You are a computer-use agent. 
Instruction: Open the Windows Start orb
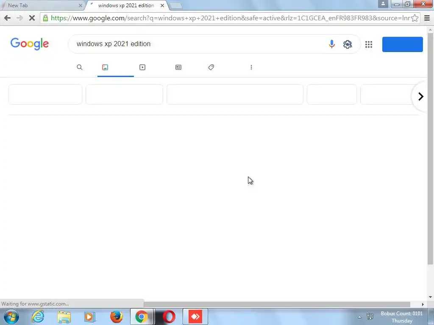11,317
